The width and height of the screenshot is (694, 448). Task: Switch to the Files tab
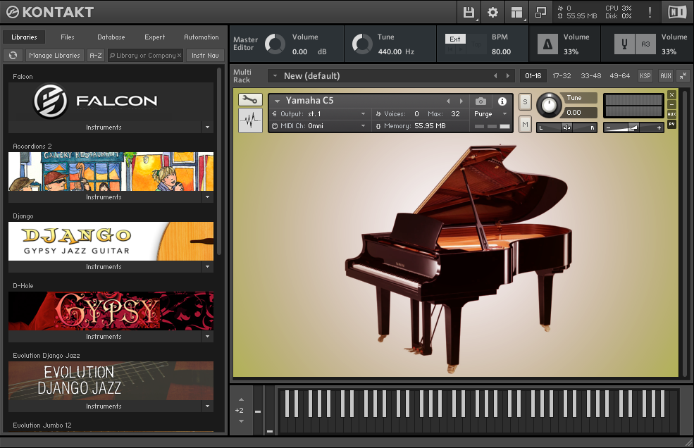(67, 37)
